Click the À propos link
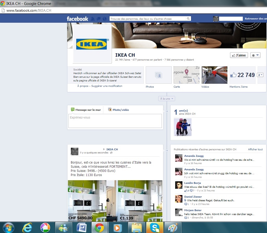This screenshot has height=233, width=267. pos(83,86)
